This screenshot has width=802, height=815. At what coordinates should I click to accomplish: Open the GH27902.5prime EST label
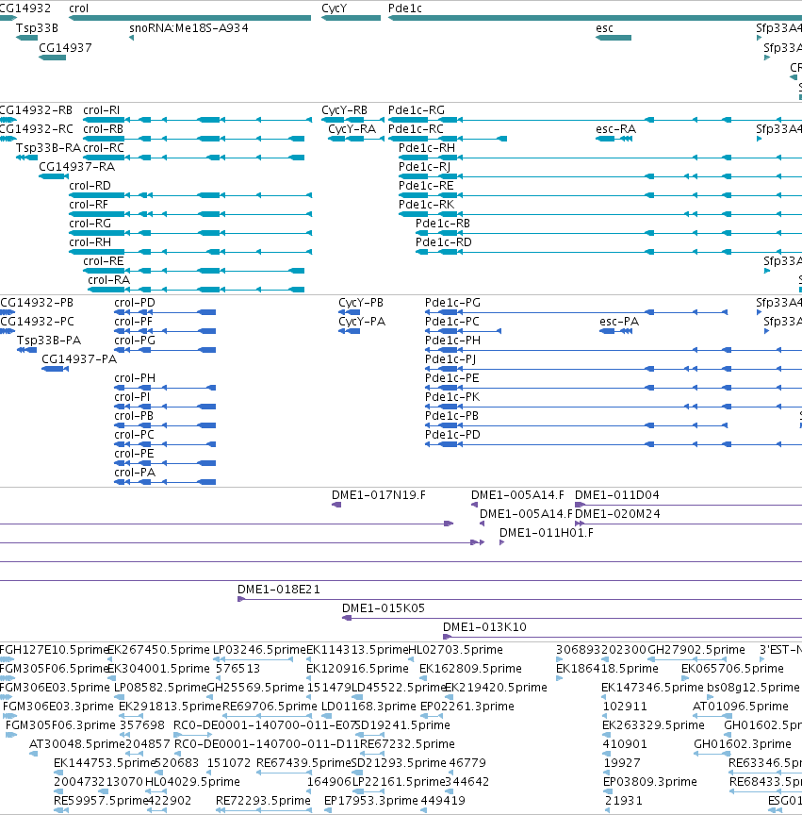click(x=696, y=650)
